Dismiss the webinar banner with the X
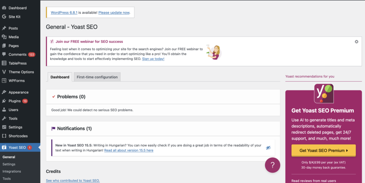Image resolution: width=365 pixels, height=183 pixels. (x=356, y=42)
